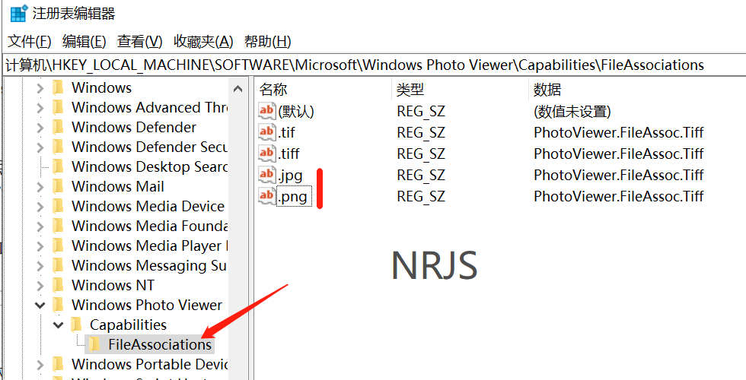The height and width of the screenshot is (380, 746).
Task: Select the Windows NT folder icon
Action: [58, 285]
